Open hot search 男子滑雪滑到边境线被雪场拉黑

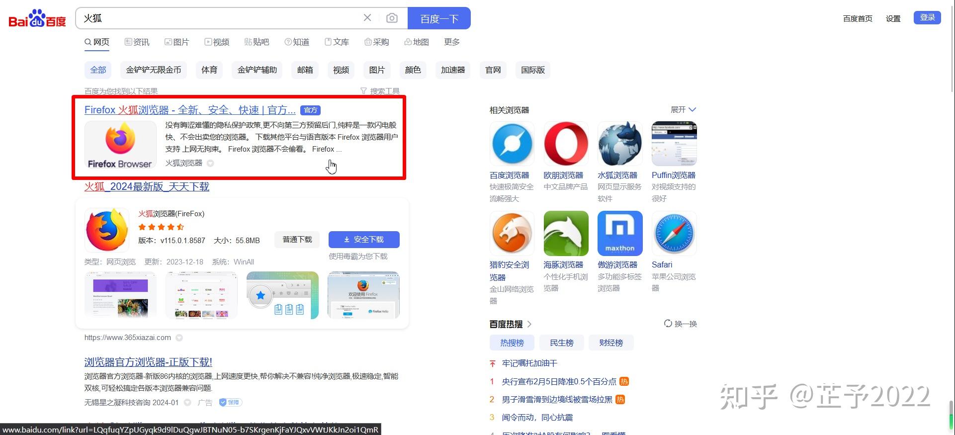pyautogui.click(x=557, y=399)
